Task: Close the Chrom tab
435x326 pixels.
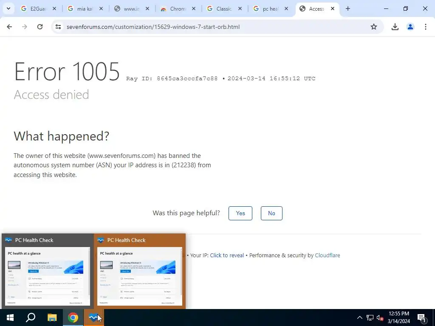Action: (194, 8)
